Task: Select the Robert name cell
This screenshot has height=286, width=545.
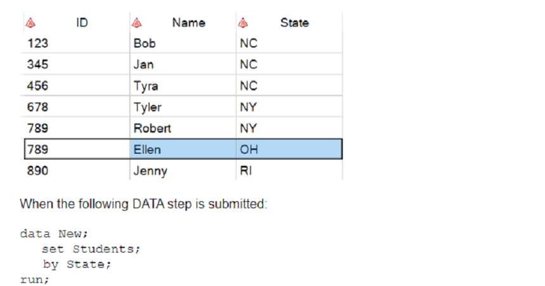Action: click(x=183, y=128)
